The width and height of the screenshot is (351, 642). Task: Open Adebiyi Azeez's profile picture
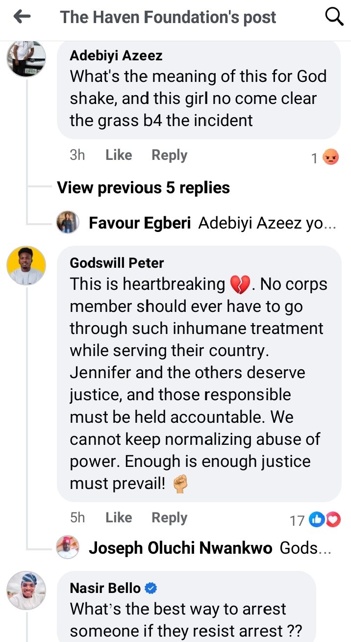click(x=26, y=58)
